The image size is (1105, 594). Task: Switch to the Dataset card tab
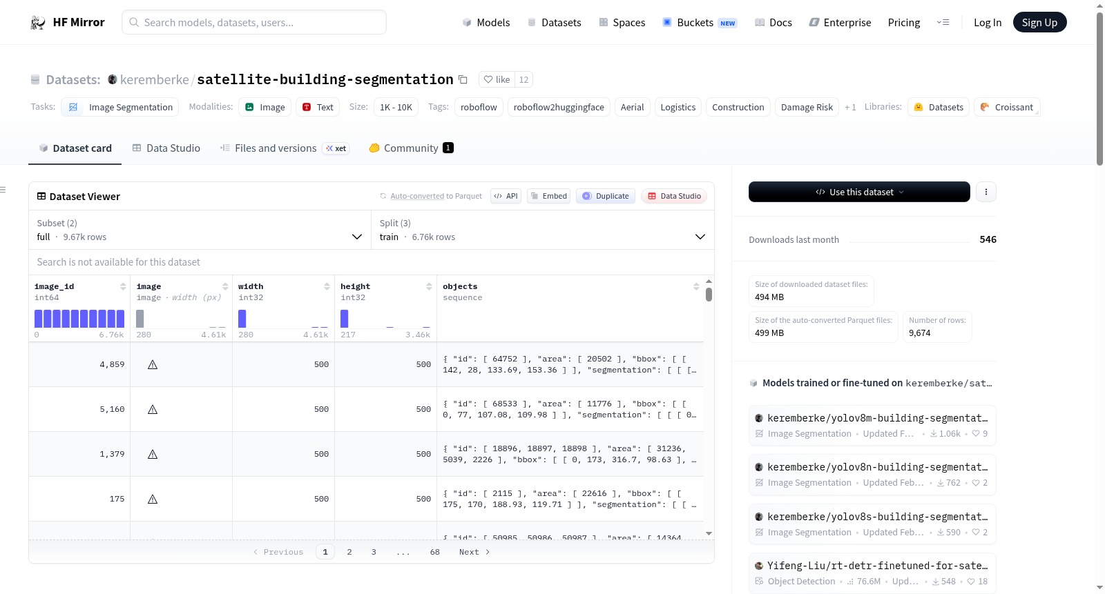75,148
